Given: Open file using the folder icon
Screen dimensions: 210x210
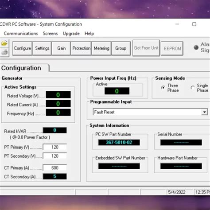Looking at the screenshot, I should pyautogui.click(x=4, y=43).
